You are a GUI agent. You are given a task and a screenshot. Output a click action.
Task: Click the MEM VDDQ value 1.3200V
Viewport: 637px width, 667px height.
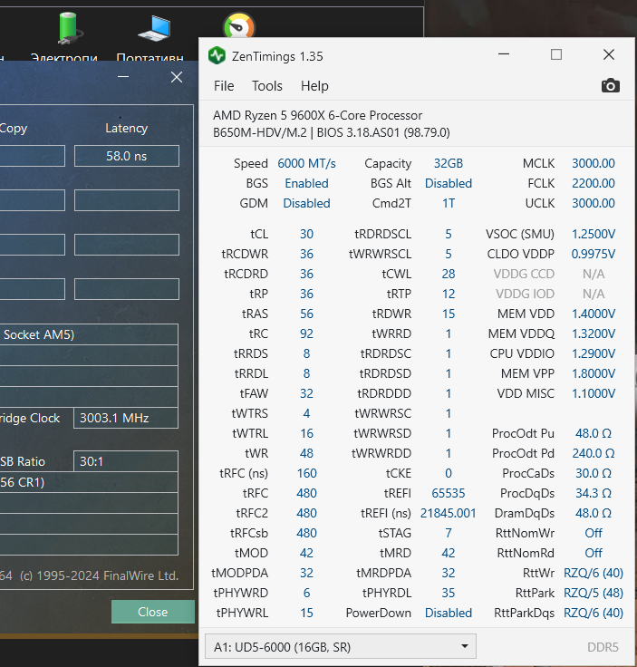tap(594, 333)
